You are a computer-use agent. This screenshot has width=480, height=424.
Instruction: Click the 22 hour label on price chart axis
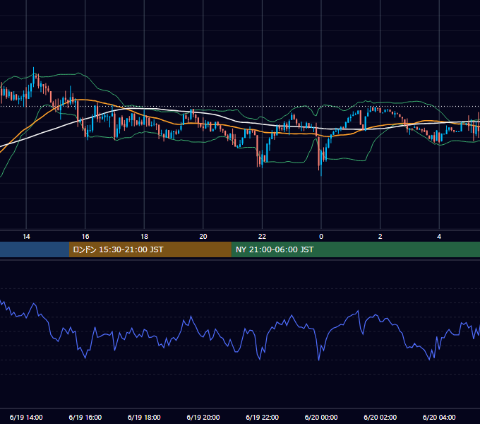tap(262, 237)
